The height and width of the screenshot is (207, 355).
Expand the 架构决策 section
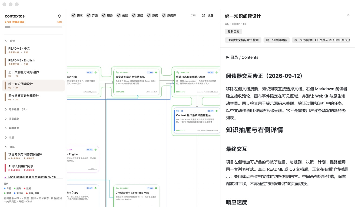pos(6,128)
